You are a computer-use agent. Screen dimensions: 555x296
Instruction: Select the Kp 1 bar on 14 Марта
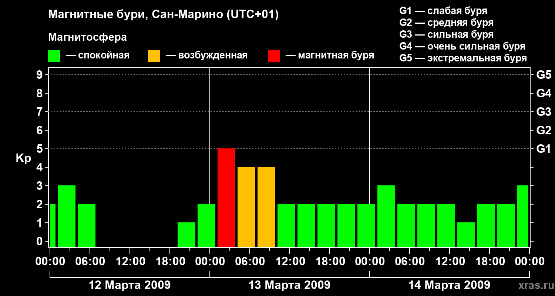pyautogui.click(x=466, y=235)
